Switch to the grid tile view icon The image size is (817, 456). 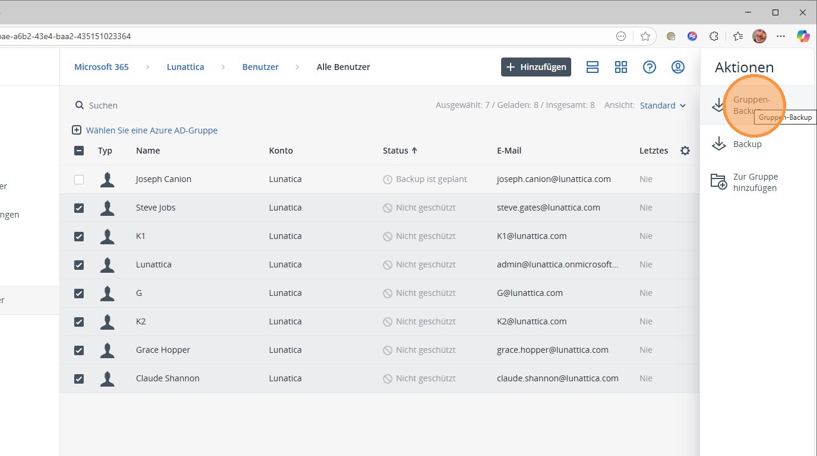(x=621, y=67)
